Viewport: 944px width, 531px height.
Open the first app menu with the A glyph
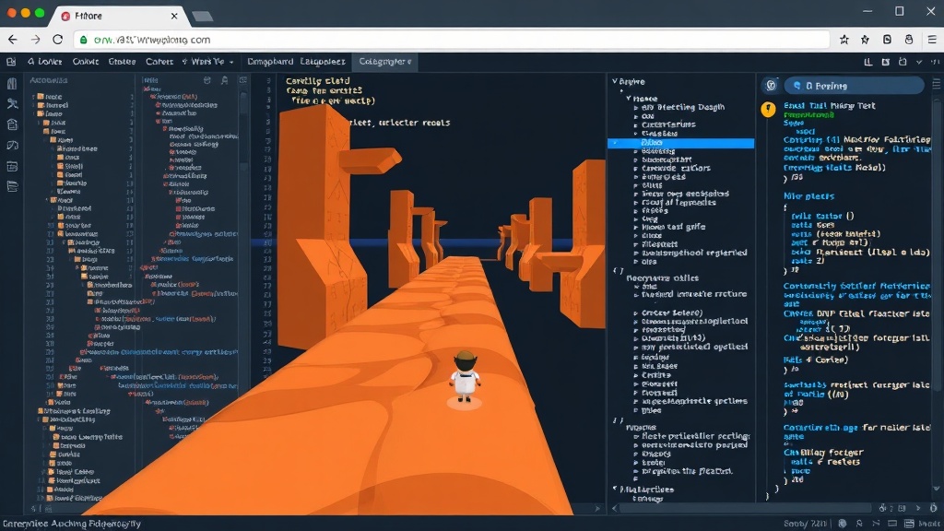coord(44,62)
